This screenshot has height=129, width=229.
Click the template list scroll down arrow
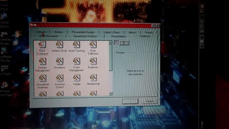[x=111, y=93]
